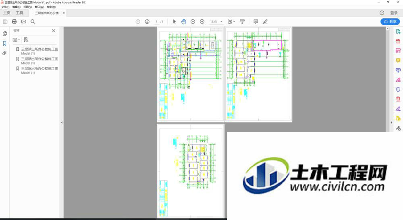Go to the next page with the down arrow
This screenshot has width=403, height=220.
[147, 22]
